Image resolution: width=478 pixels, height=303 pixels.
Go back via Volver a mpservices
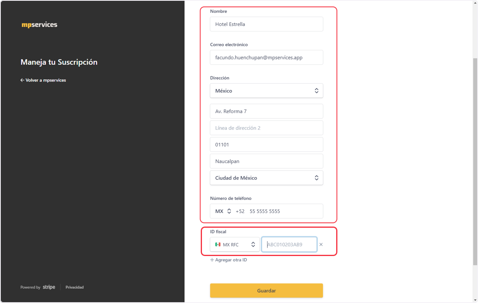(43, 80)
